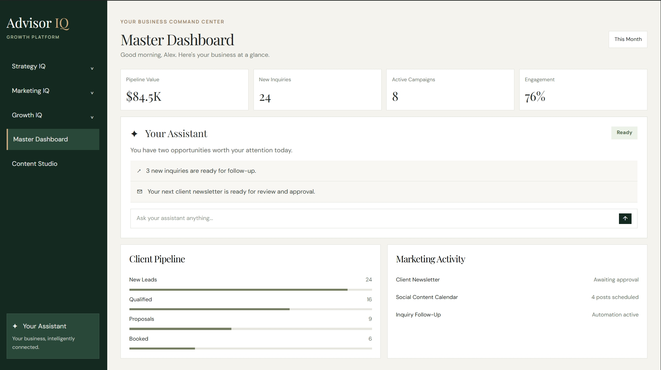Click the sparkle icon in sidebar assistant card
The width and height of the screenshot is (661, 370).
click(15, 326)
